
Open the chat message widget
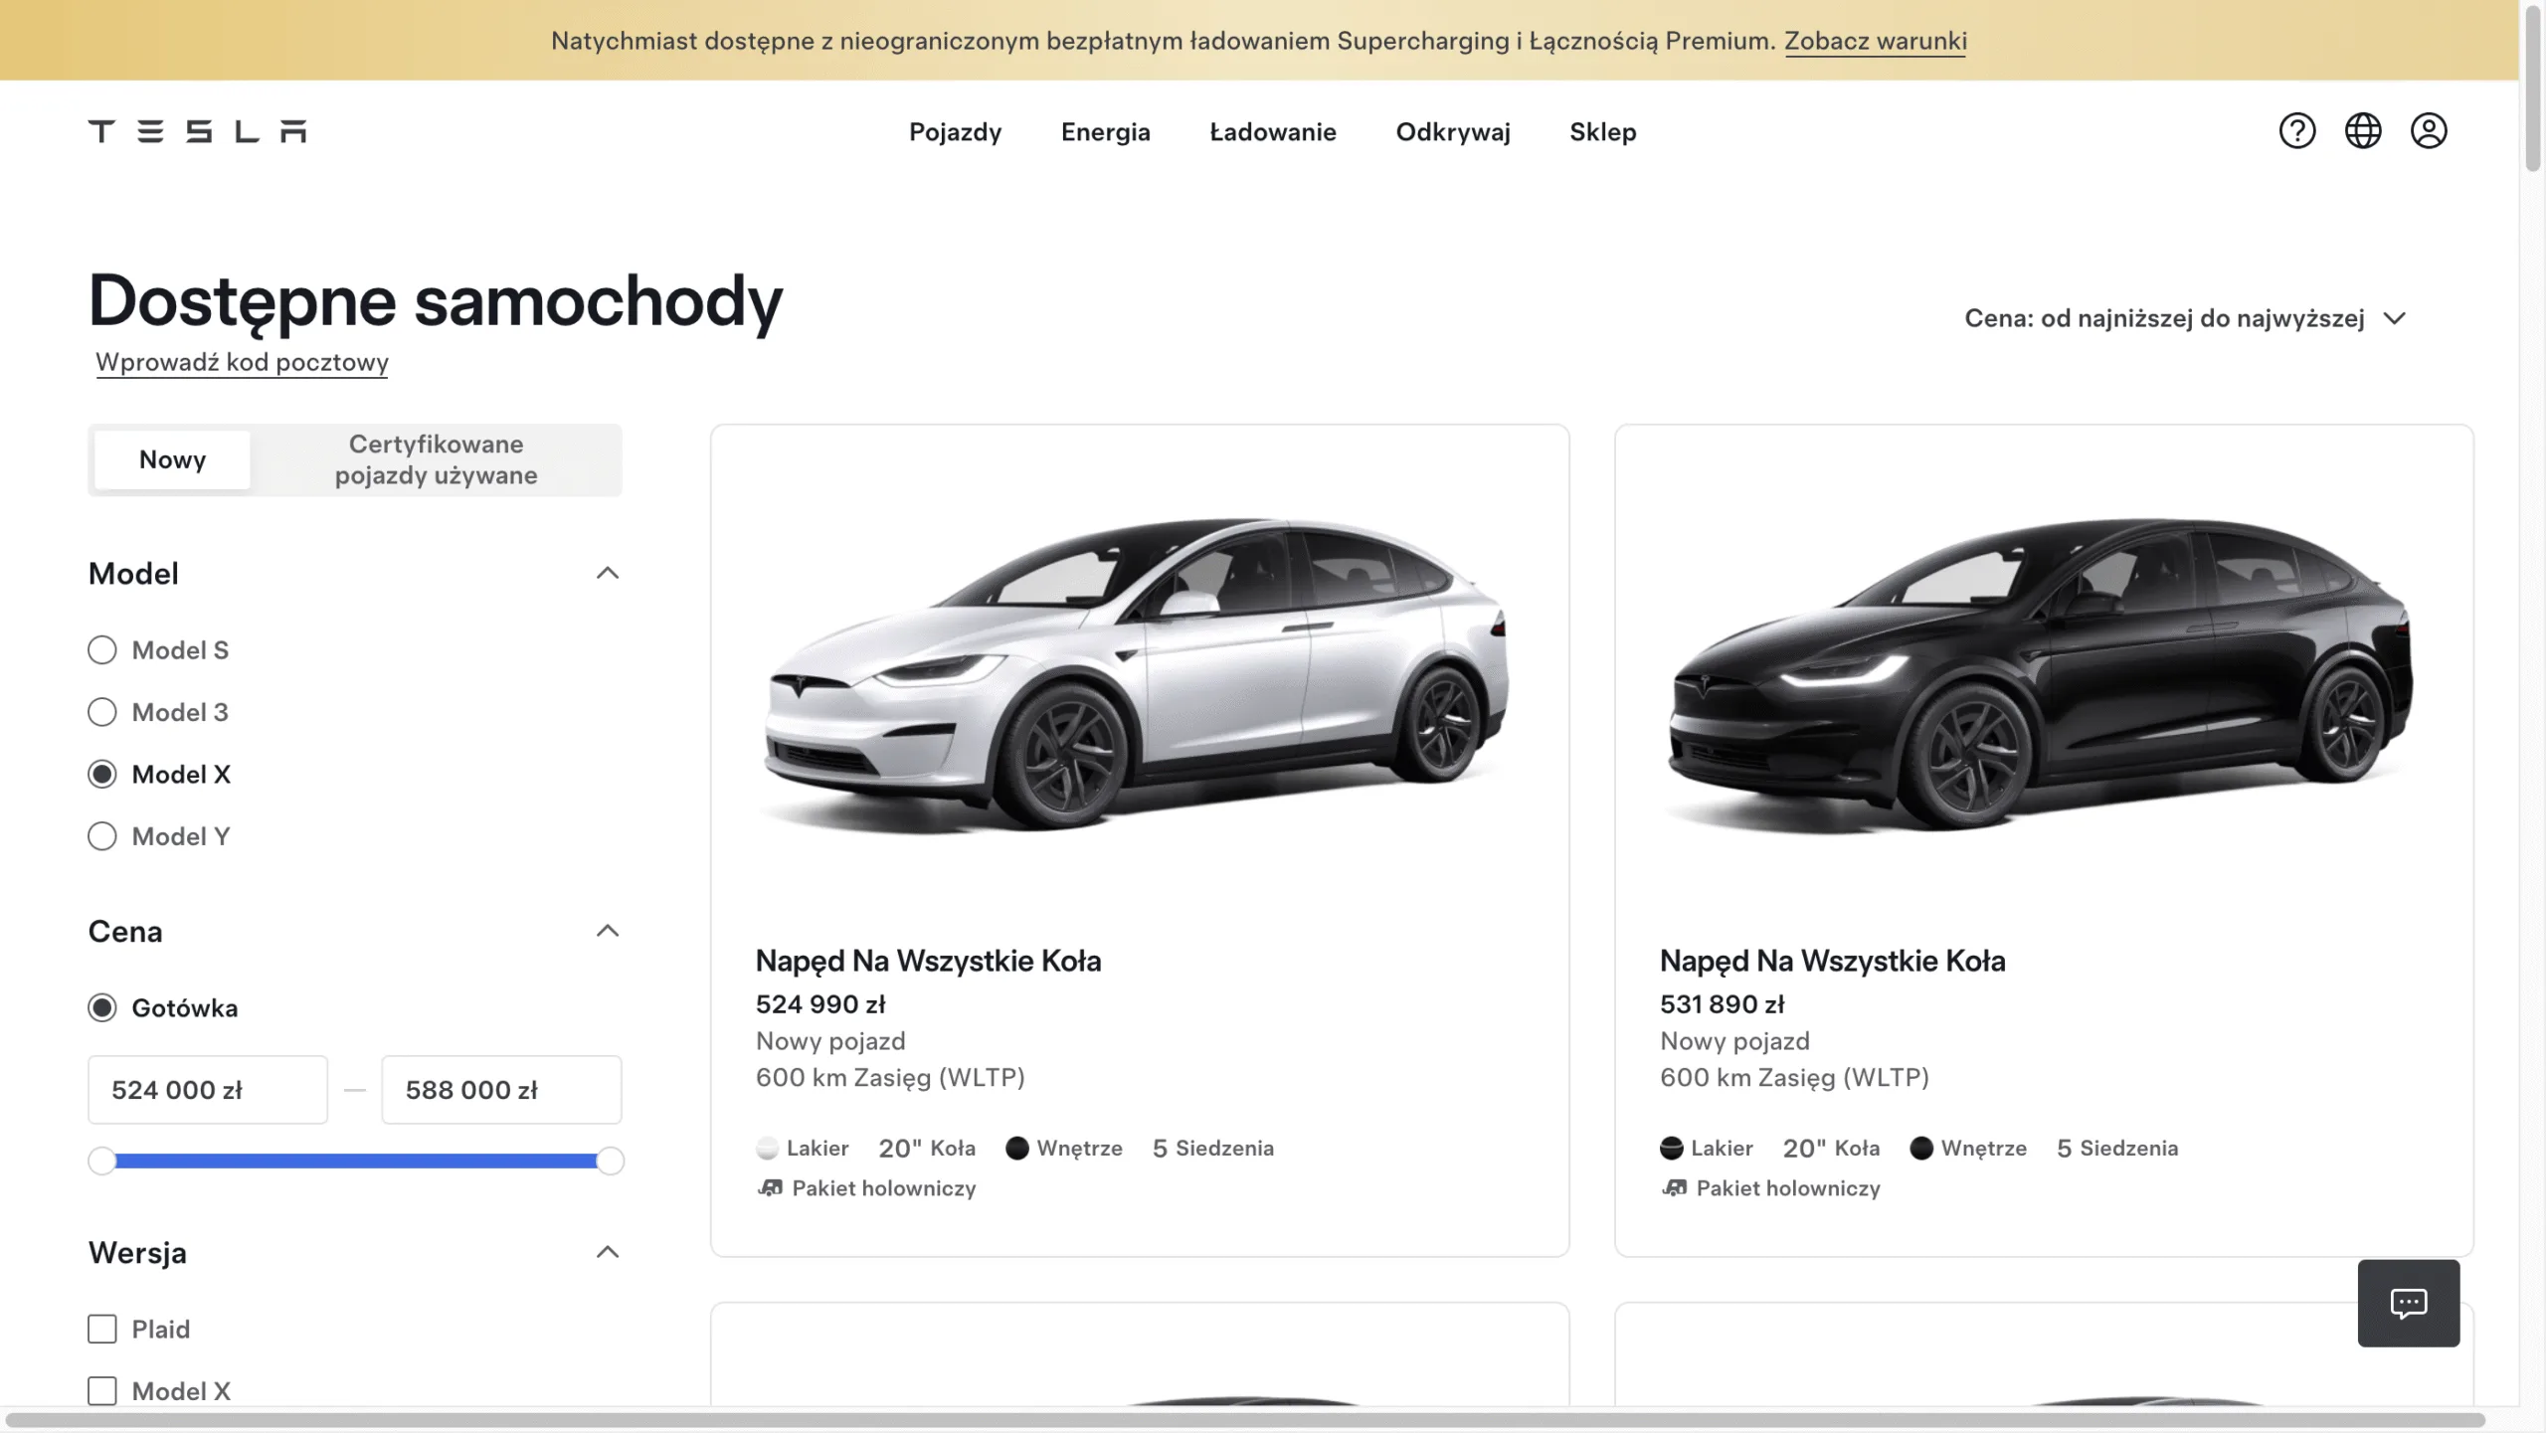[2408, 1303]
